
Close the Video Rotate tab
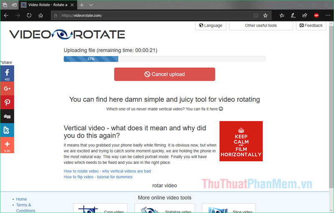click(x=72, y=5)
